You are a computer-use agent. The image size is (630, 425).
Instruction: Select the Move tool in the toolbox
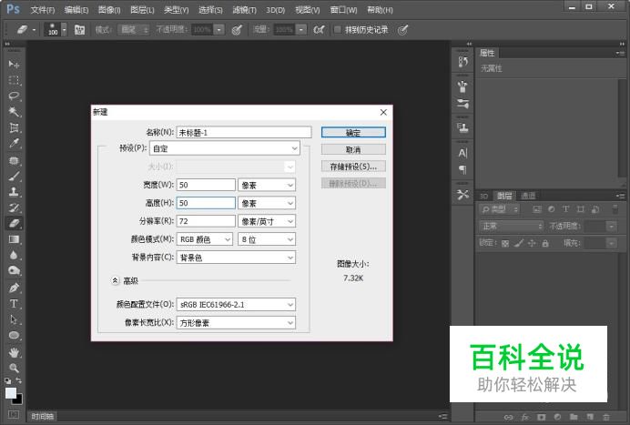(x=14, y=64)
